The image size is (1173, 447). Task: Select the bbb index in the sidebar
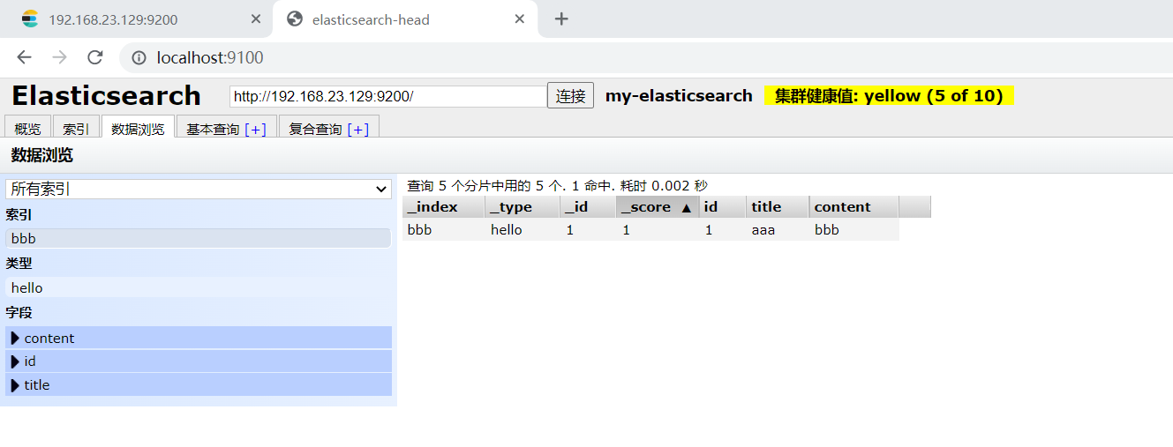[x=198, y=238]
